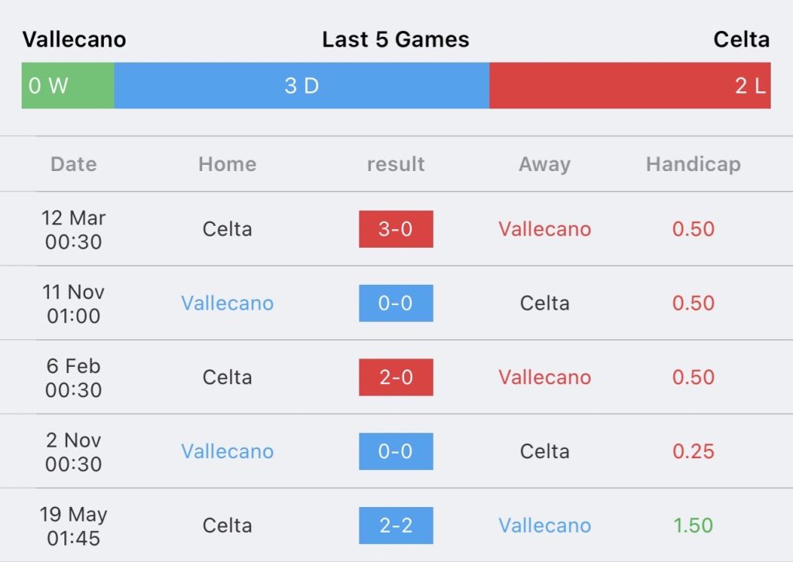Click the Away column header
This screenshot has width=793, height=562.
544,164
